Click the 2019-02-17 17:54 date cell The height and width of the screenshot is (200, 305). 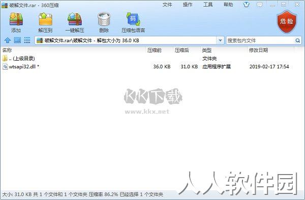tap(269, 67)
